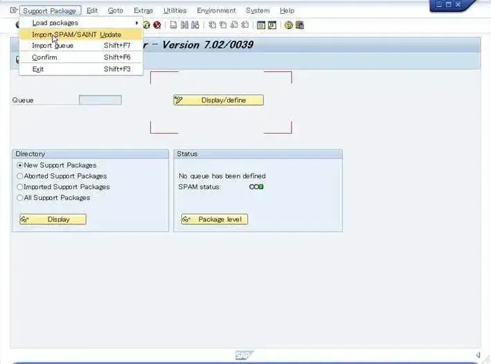Image resolution: width=491 pixels, height=364 pixels.
Task: Click the Package level button
Action: pyautogui.click(x=215, y=219)
